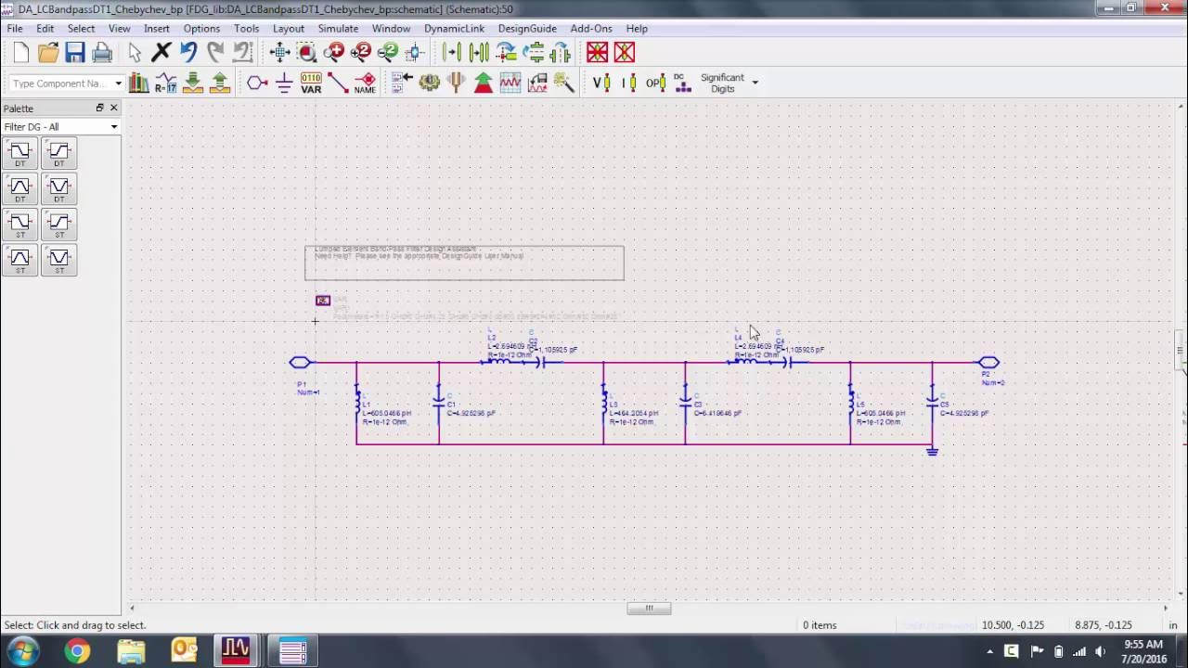
Task: Activate the zoom to area tool
Action: click(x=307, y=53)
